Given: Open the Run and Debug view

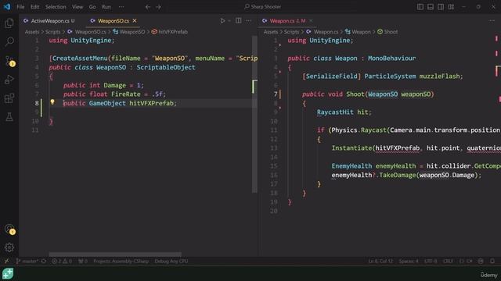Looking at the screenshot, I should [x=9, y=80].
